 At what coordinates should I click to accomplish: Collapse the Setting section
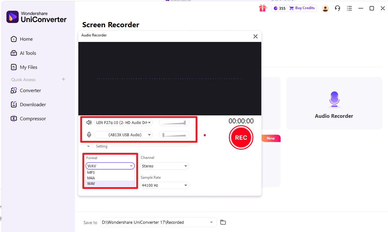(x=88, y=146)
